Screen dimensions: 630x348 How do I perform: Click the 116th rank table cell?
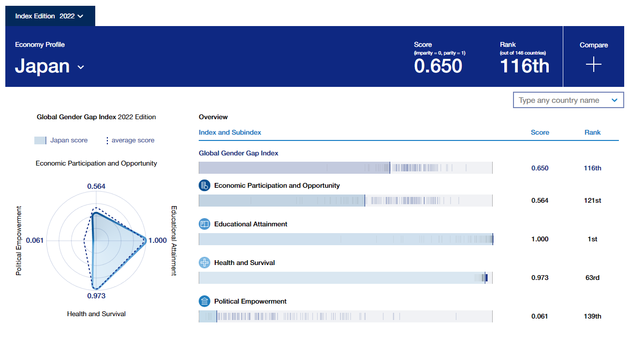tap(592, 168)
